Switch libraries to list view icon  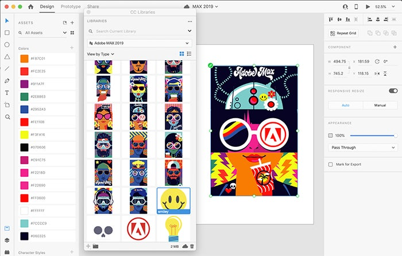pos(189,54)
